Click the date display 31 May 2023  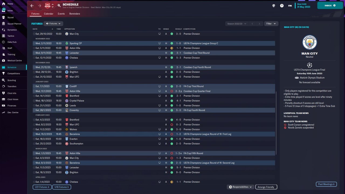tap(303, 7)
